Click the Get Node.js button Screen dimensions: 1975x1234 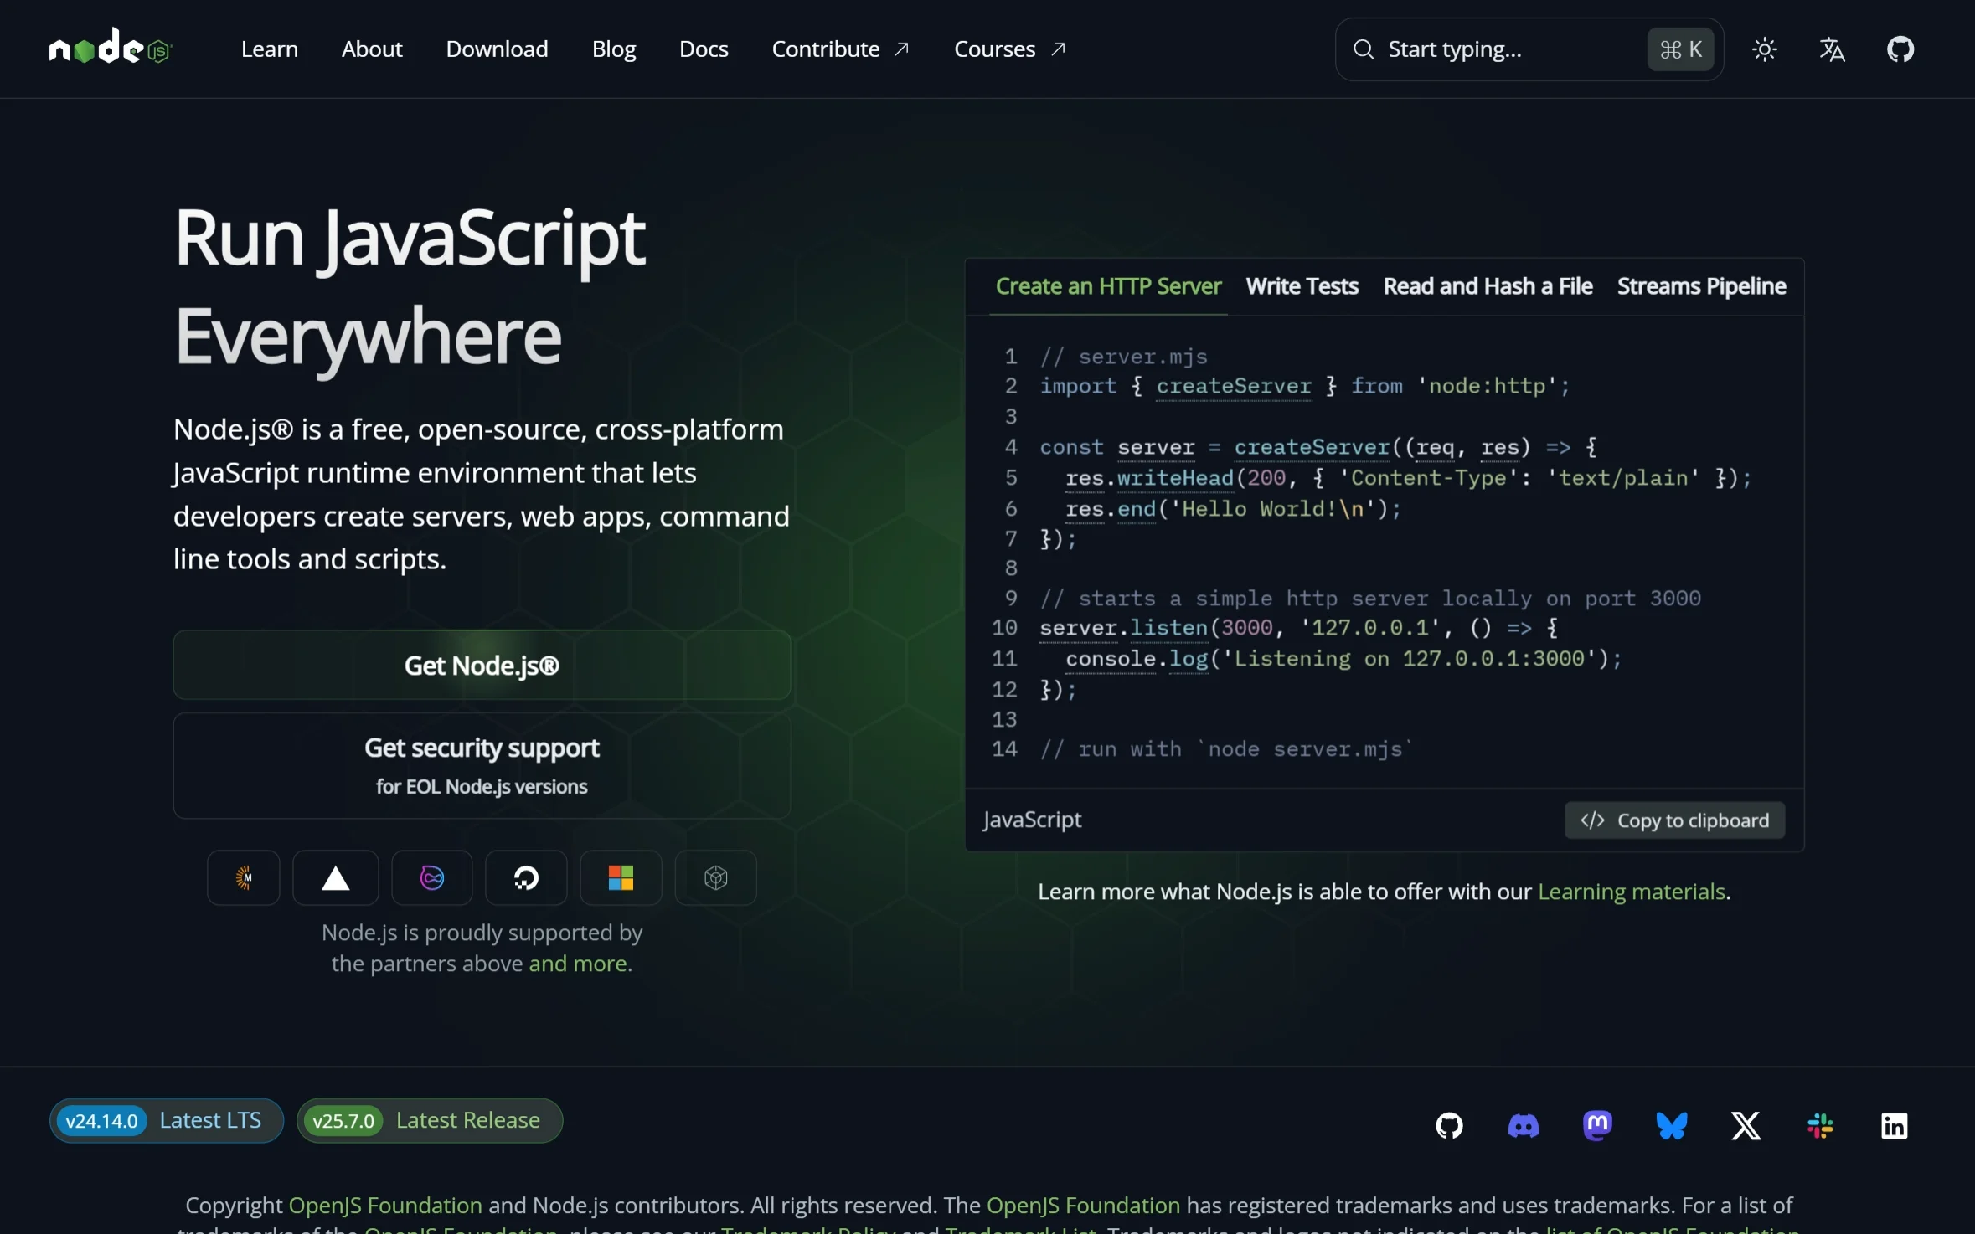coord(482,665)
